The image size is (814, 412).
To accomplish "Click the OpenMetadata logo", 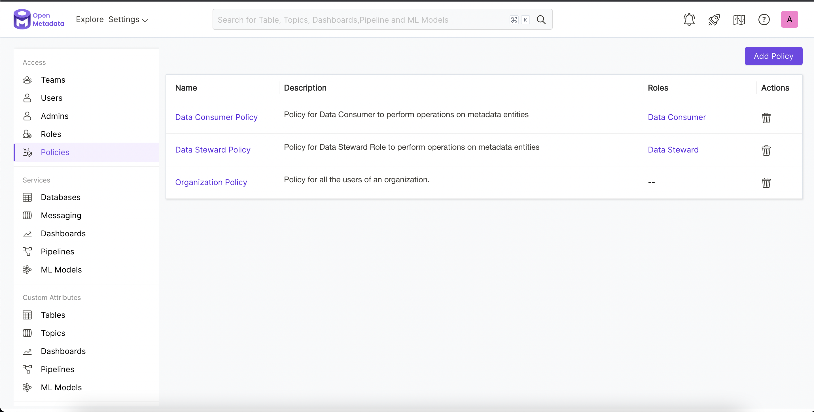I will click(x=39, y=19).
